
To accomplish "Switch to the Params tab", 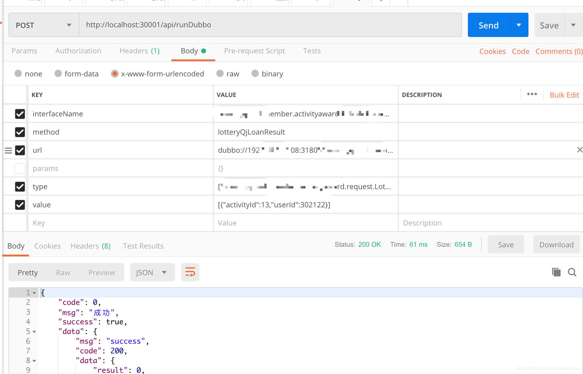I will point(24,51).
